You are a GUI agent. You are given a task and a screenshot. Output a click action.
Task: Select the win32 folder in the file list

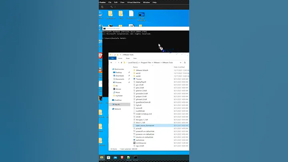click(138, 73)
